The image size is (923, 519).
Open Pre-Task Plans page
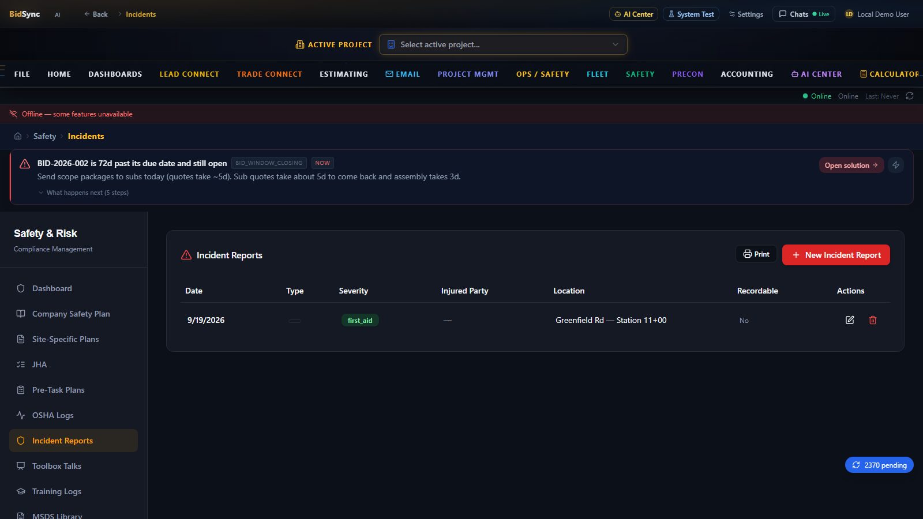74,390
